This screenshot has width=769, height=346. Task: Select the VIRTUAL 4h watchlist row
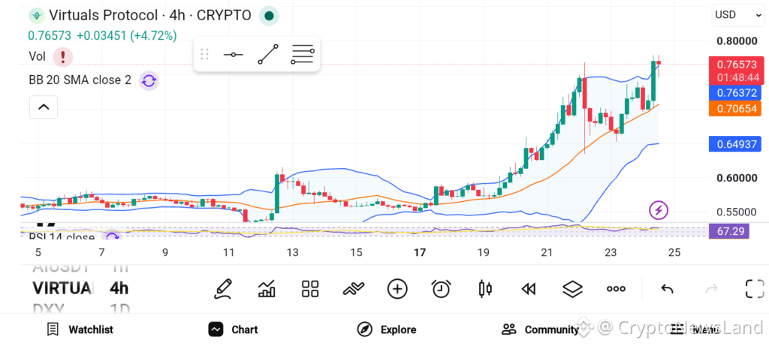pos(81,288)
